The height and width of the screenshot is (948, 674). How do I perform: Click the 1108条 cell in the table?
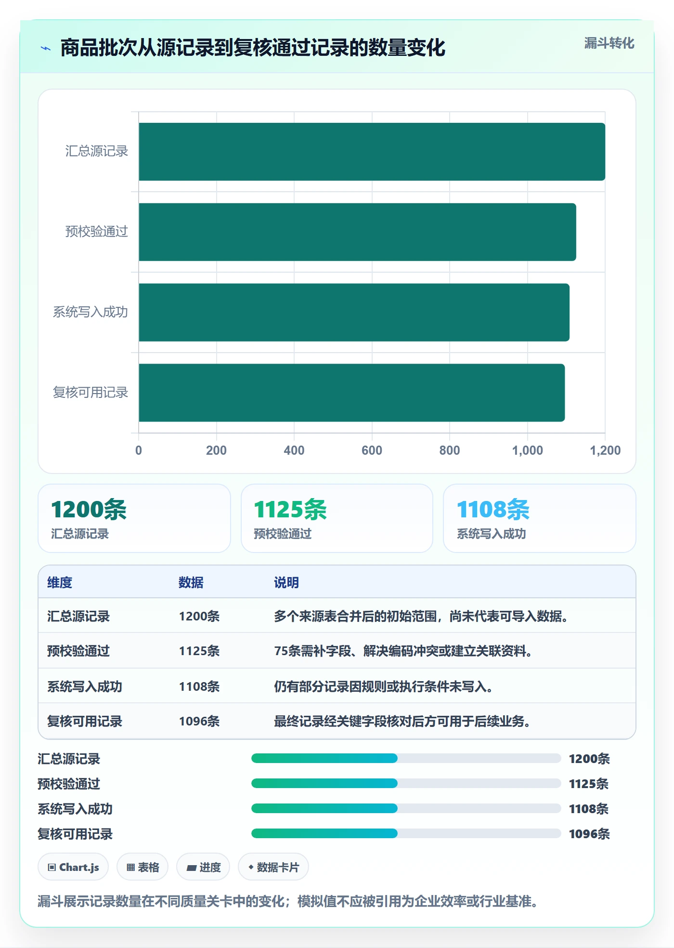[x=199, y=686]
